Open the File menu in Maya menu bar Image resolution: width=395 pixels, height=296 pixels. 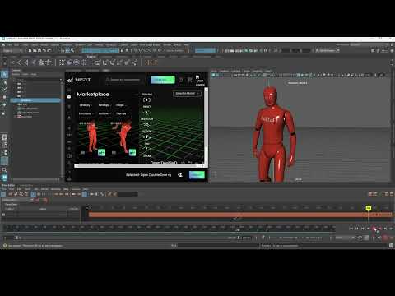point(10,45)
